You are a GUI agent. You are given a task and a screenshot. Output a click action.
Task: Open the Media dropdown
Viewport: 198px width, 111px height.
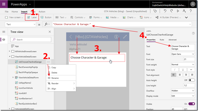pos(112,17)
